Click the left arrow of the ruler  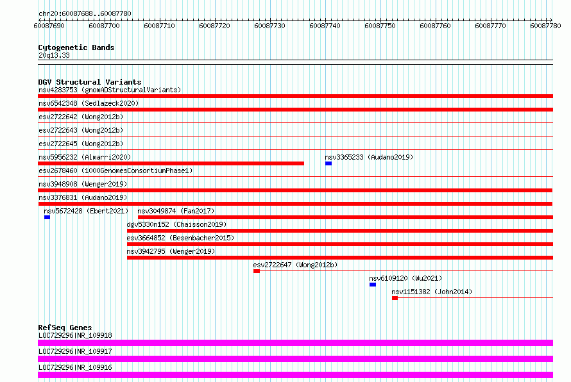tap(40, 20)
